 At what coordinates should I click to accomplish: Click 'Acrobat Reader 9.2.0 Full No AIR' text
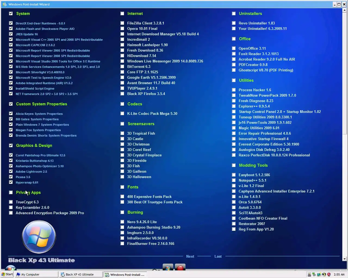(267, 59)
